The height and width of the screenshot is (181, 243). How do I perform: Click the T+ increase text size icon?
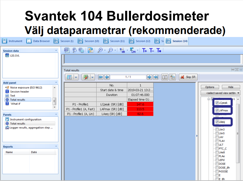tap(144, 50)
